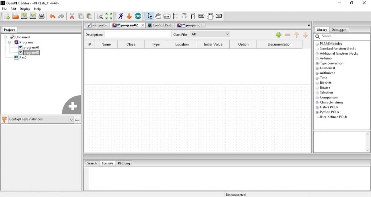The image size is (371, 197).
Task: Click the Paste icon
Action: pos(89,16)
